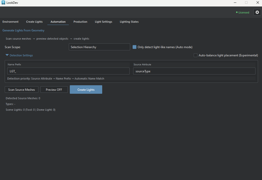The height and width of the screenshot is (180, 262).
Task: Click the Types: - status line
Action: click(10, 104)
